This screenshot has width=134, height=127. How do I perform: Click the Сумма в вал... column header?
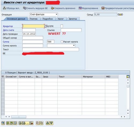click(x=26, y=77)
